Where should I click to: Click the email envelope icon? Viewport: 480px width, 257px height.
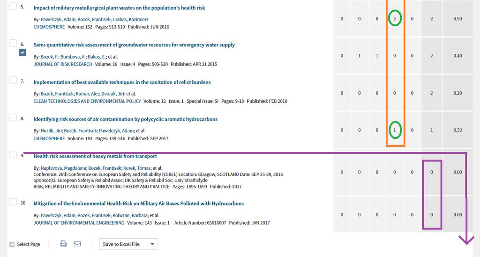tap(77, 244)
